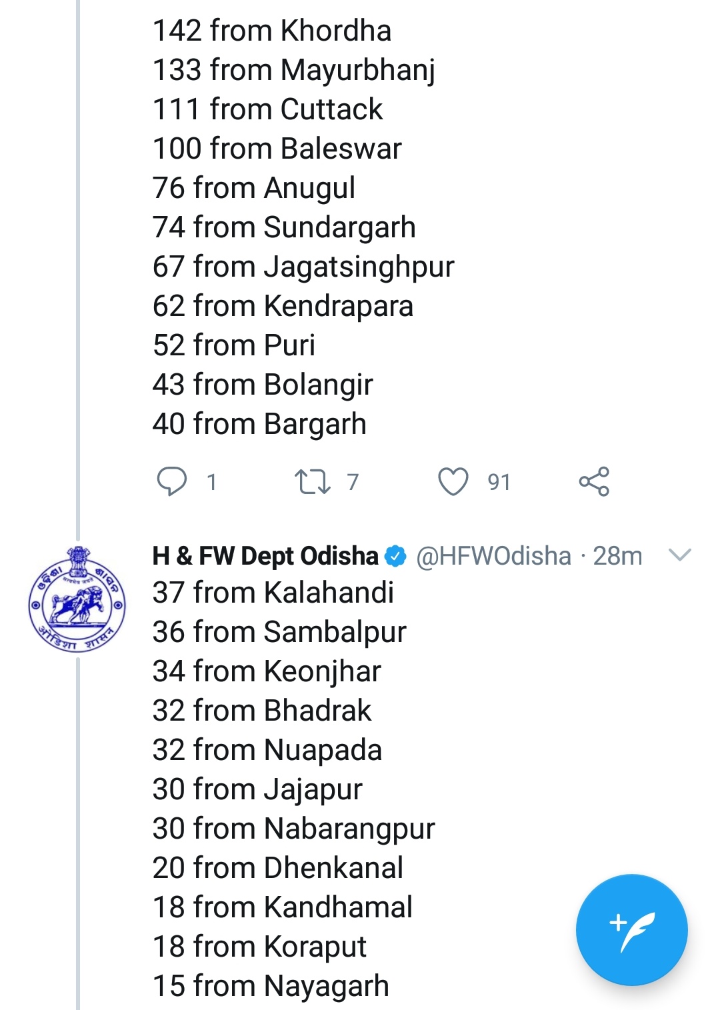Click the reply count 1
Image resolution: width=720 pixels, height=1010 pixels.
click(x=211, y=482)
